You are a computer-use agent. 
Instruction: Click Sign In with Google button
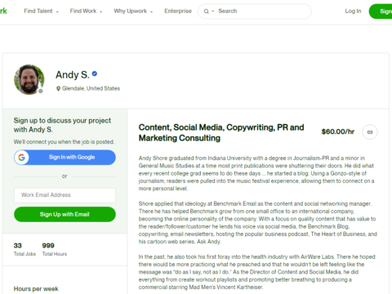(x=65, y=158)
